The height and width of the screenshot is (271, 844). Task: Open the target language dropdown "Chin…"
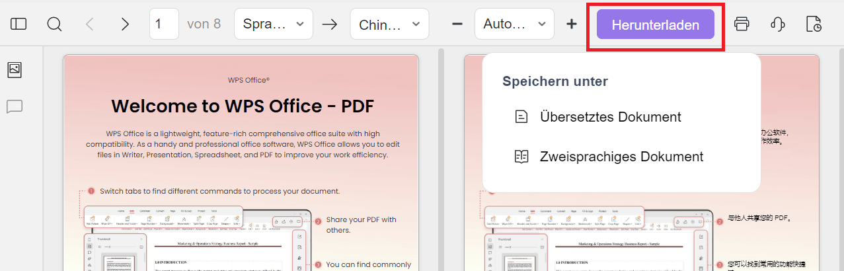pyautogui.click(x=389, y=24)
